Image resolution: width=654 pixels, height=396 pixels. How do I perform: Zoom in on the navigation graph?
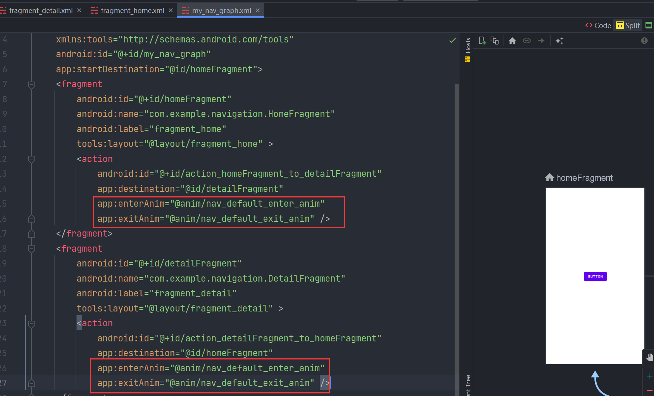pos(650,376)
